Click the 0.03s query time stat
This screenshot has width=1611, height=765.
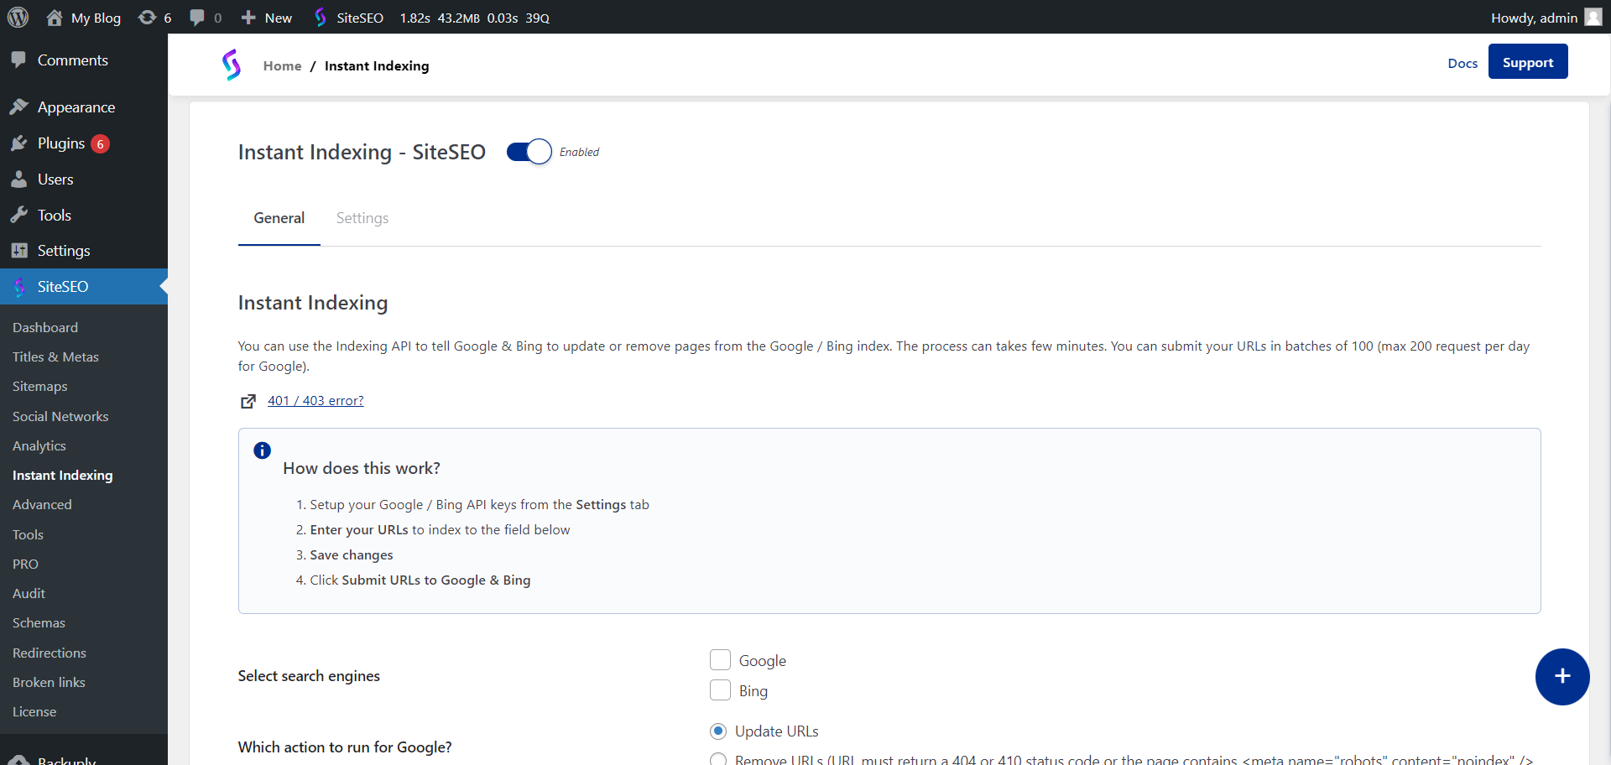pyautogui.click(x=503, y=18)
